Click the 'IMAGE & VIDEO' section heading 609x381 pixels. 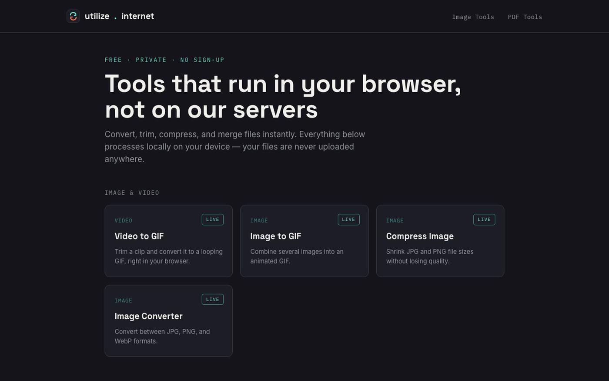pyautogui.click(x=132, y=193)
